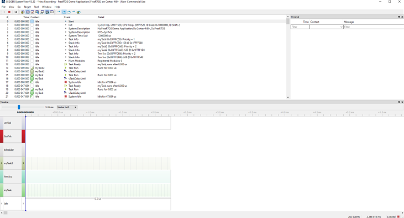Toggle the highlighted Terminal window toolbar button
The image size is (404, 218).
47,12
